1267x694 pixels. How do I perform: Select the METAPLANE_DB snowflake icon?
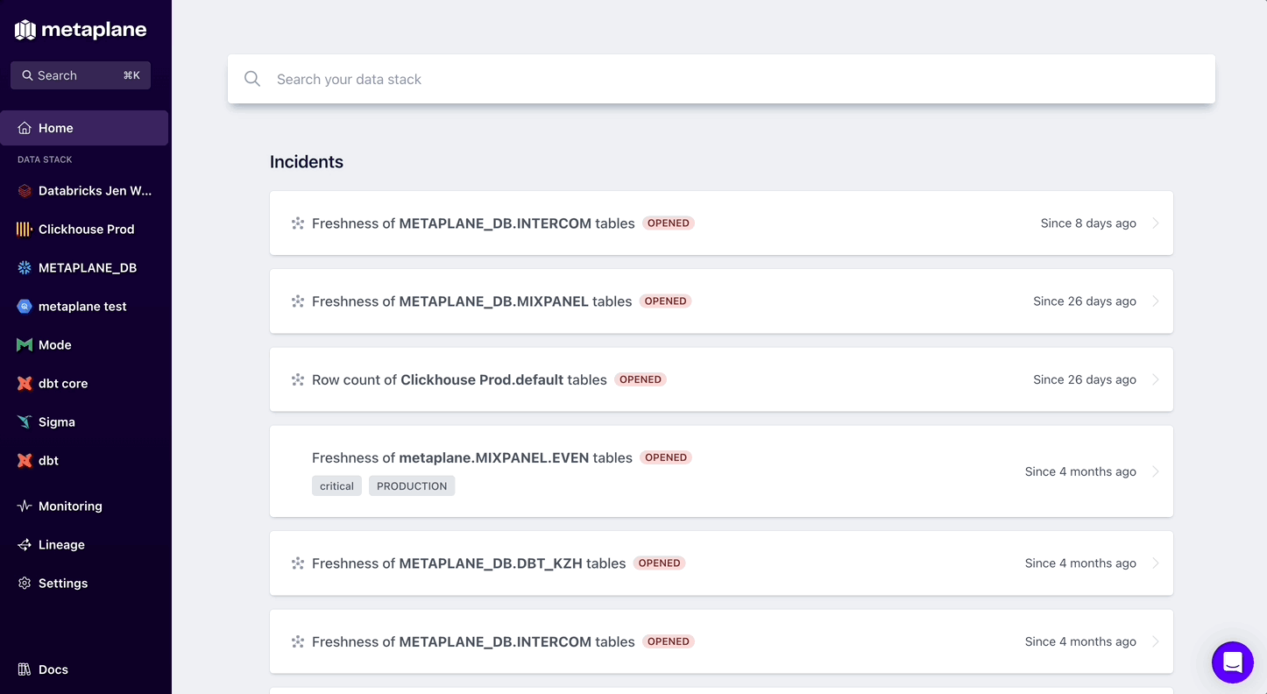(x=25, y=268)
